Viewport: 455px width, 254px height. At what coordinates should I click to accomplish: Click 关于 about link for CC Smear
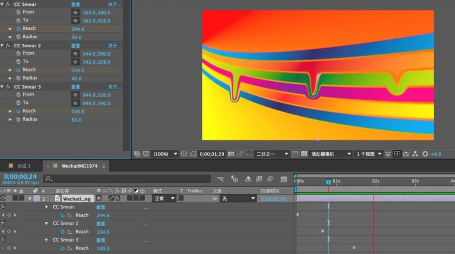[115, 4]
